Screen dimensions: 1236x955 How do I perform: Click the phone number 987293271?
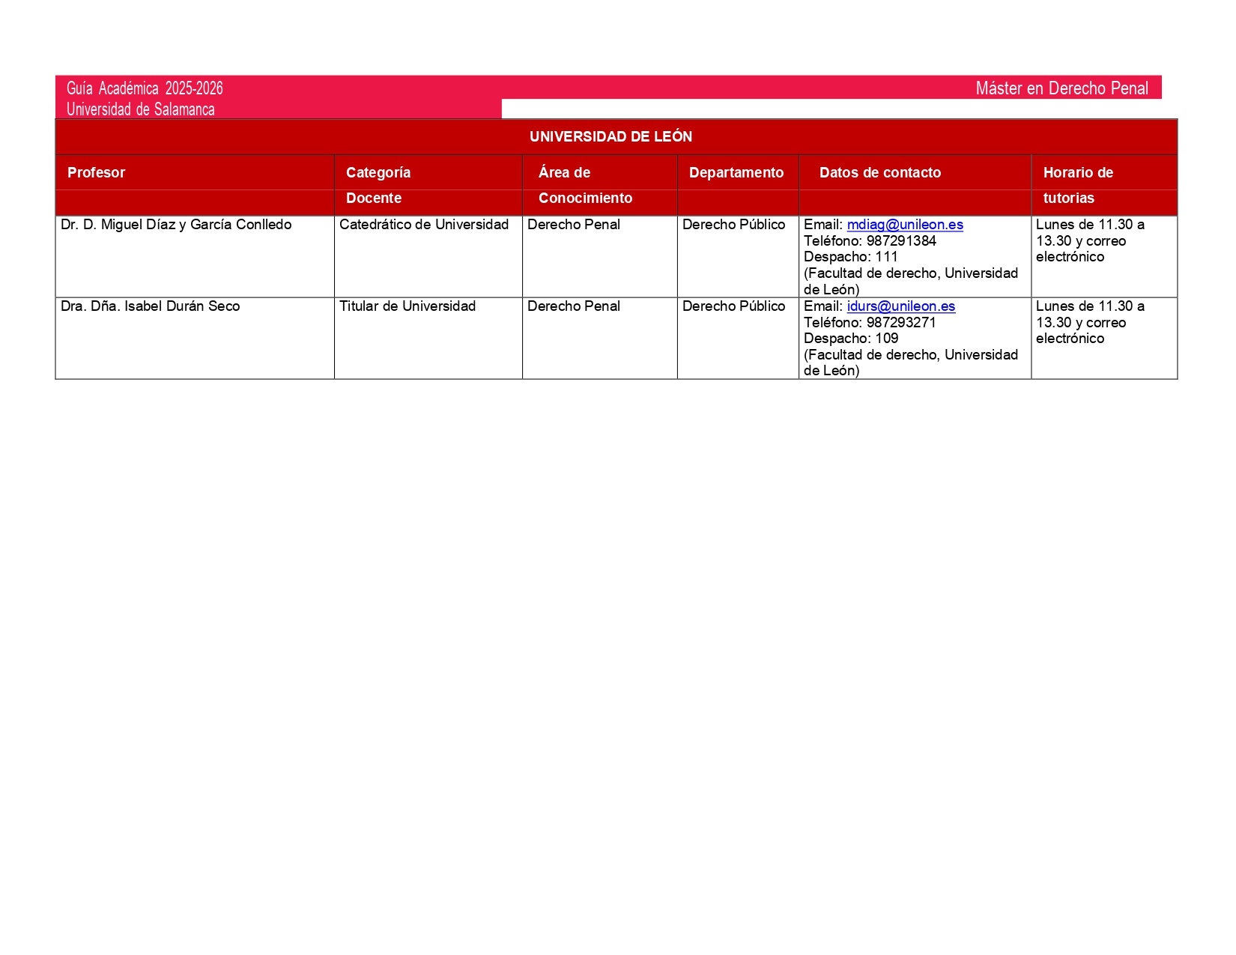[900, 323]
